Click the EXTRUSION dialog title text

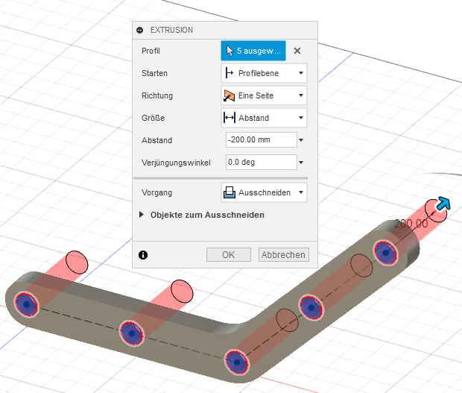click(172, 30)
